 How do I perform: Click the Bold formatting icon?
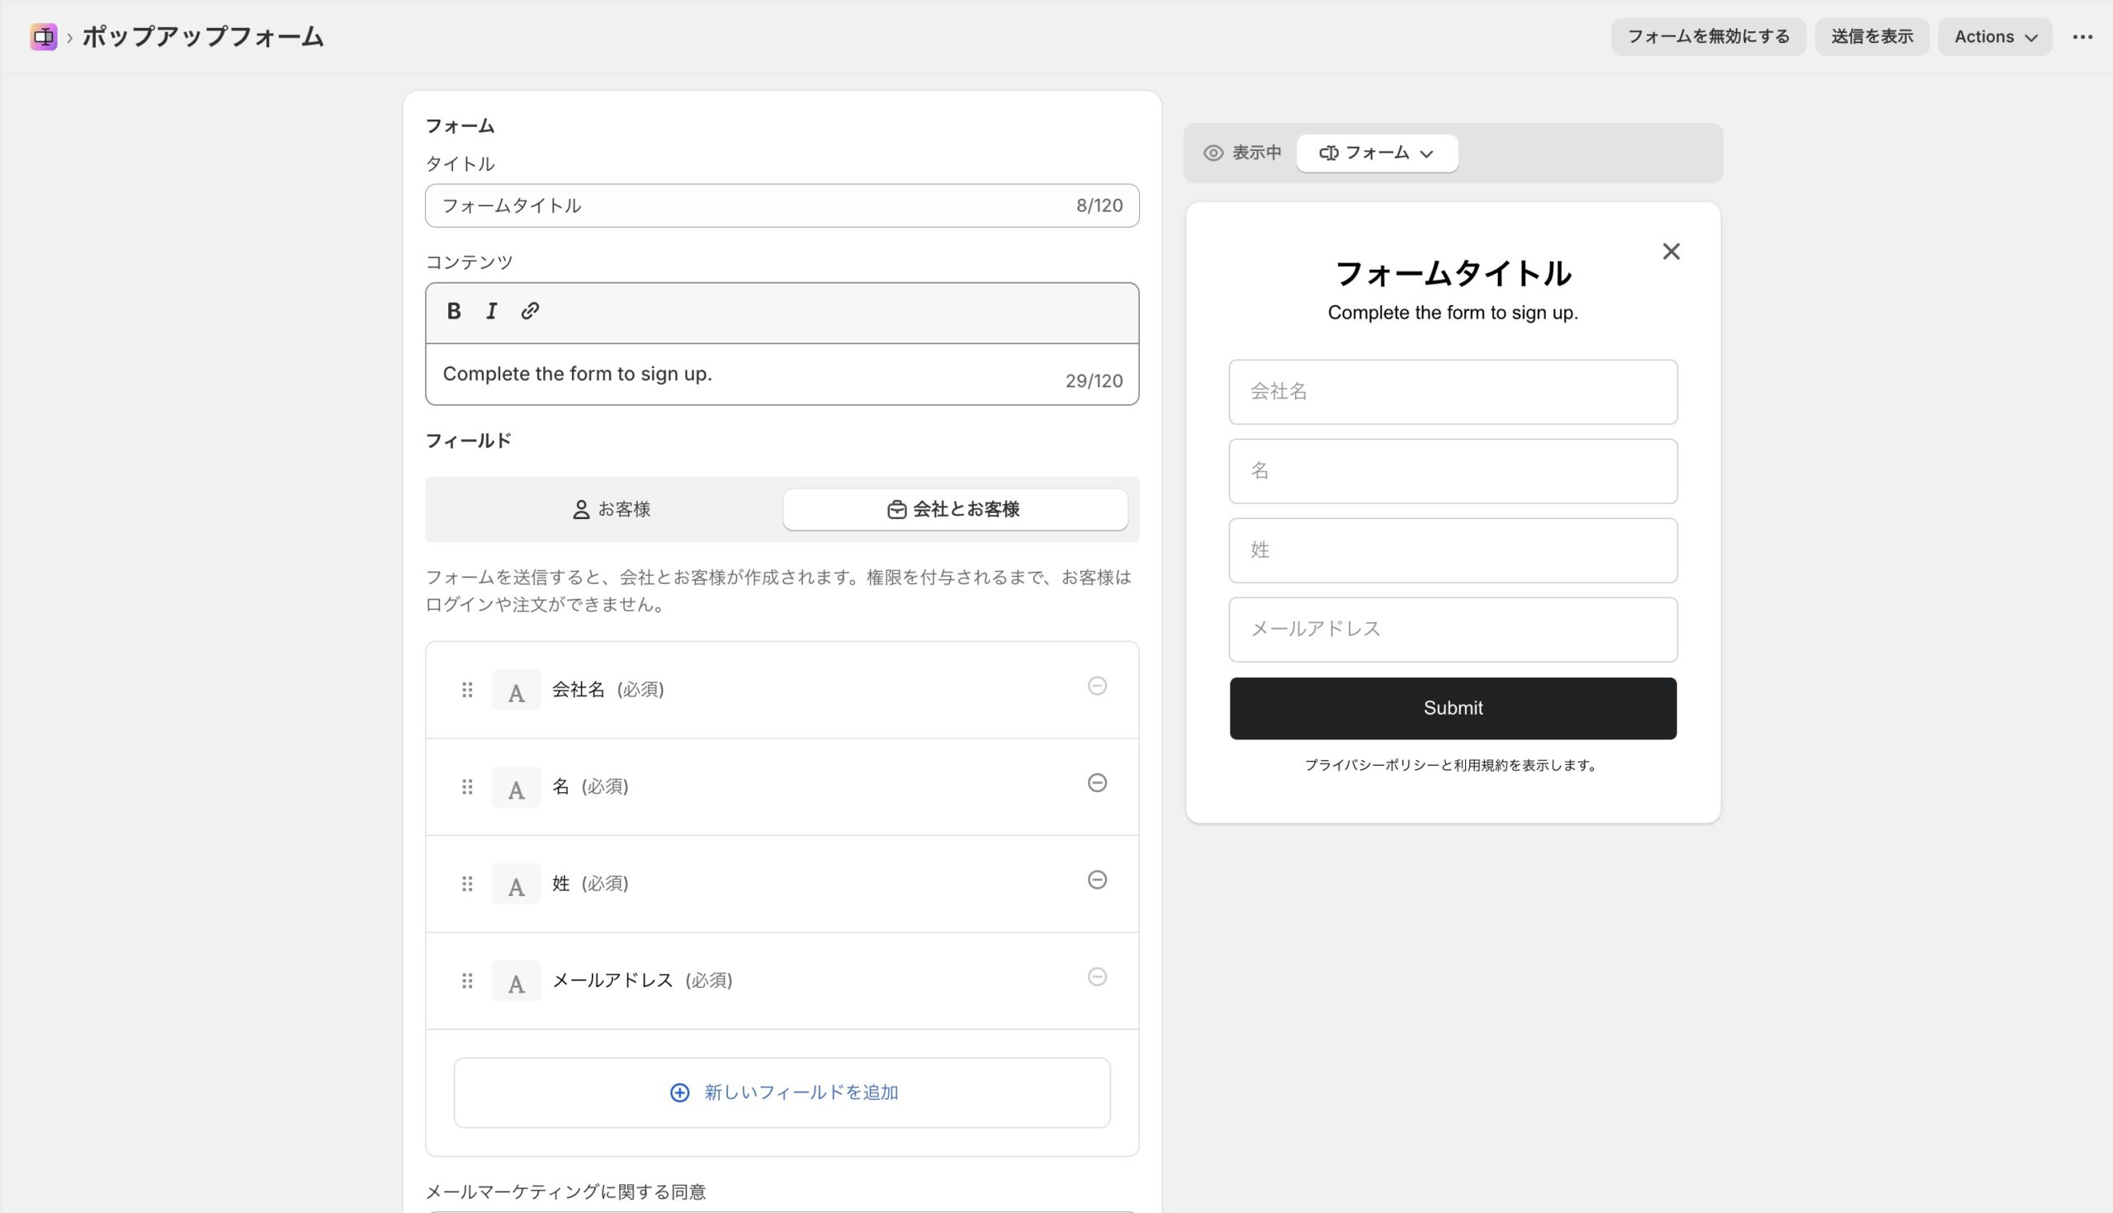[453, 311]
